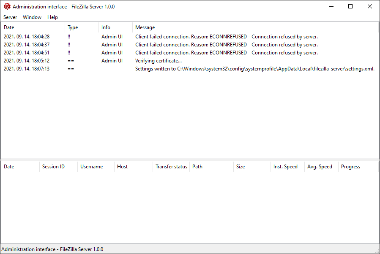Click Admin UI info in 18:05:12 row
The height and width of the screenshot is (254, 380).
(112, 60)
